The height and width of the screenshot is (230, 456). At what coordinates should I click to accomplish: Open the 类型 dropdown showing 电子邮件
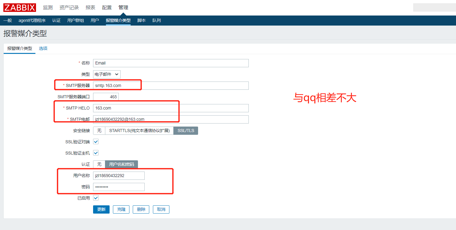click(107, 74)
